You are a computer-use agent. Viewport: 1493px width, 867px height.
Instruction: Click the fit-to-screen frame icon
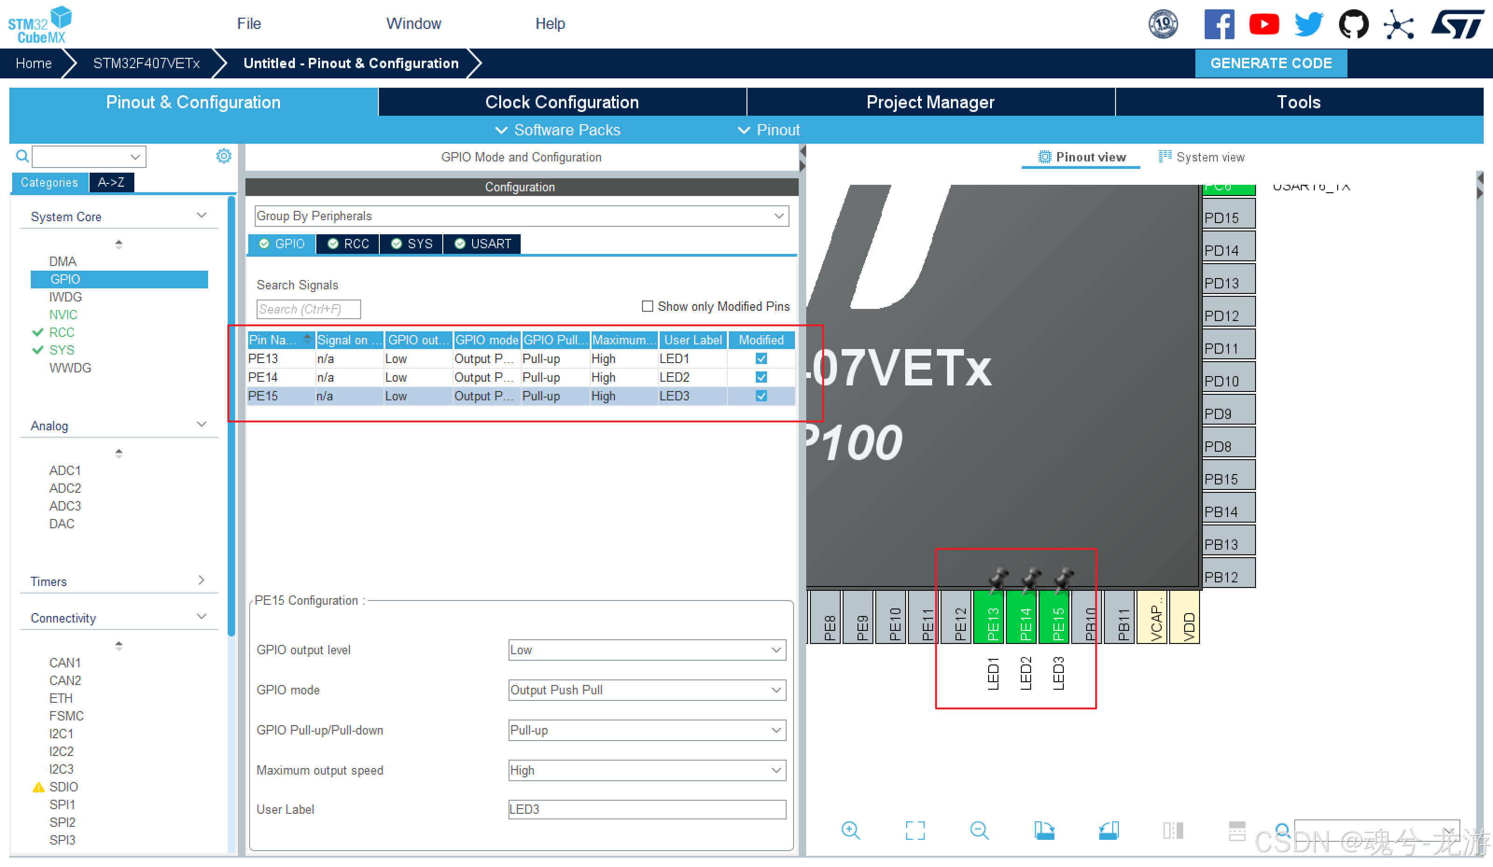pos(915,830)
